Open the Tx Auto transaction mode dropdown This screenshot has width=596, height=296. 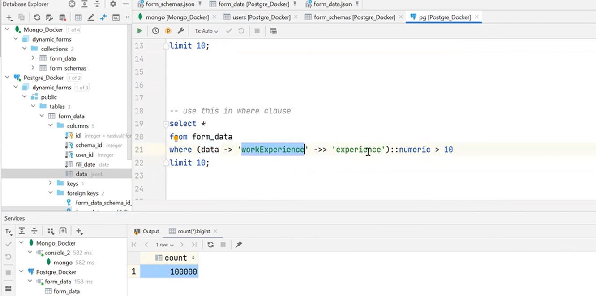206,31
